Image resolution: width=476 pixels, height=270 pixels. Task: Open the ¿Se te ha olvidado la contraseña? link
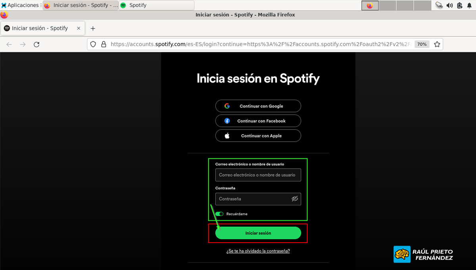coord(258,251)
